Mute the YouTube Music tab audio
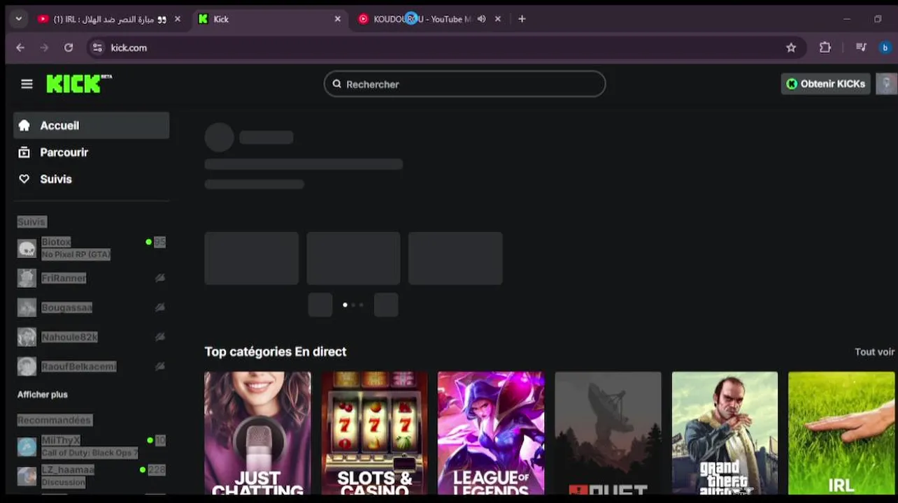Image resolution: width=898 pixels, height=503 pixels. [481, 19]
